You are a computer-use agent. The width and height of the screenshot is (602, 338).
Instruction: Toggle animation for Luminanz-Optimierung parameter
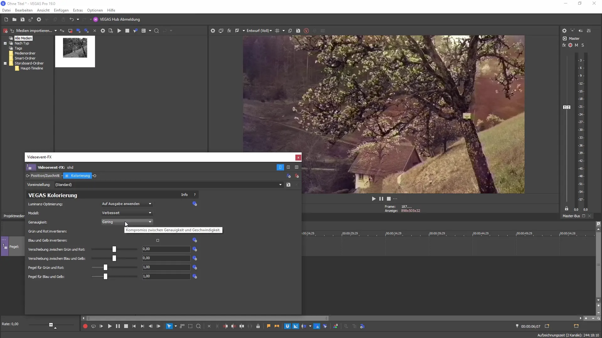(195, 204)
